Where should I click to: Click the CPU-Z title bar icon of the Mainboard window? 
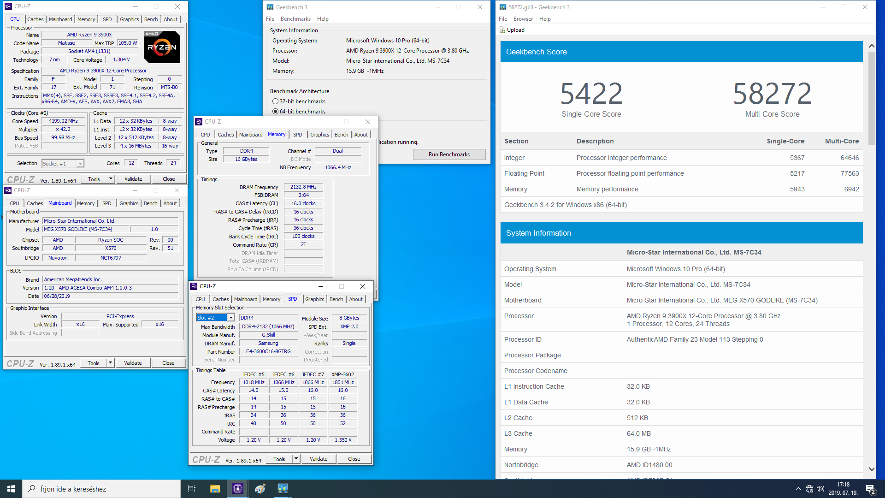pyautogui.click(x=8, y=190)
